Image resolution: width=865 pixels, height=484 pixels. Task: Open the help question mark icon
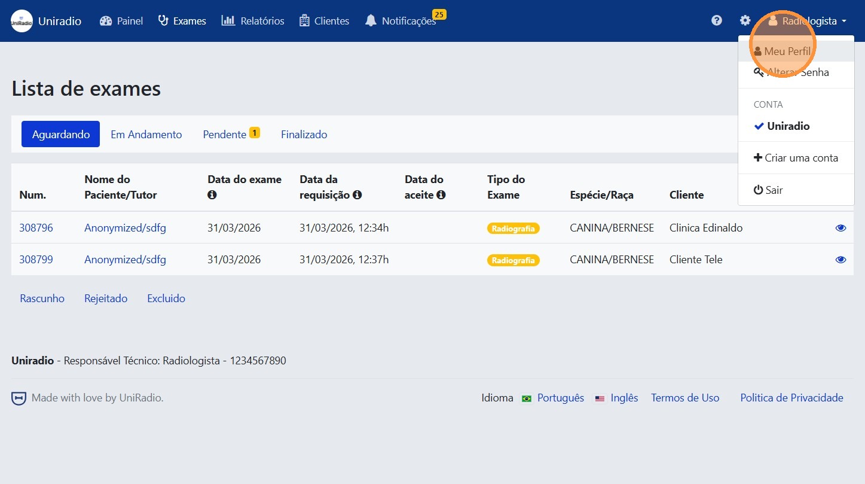pyautogui.click(x=717, y=21)
